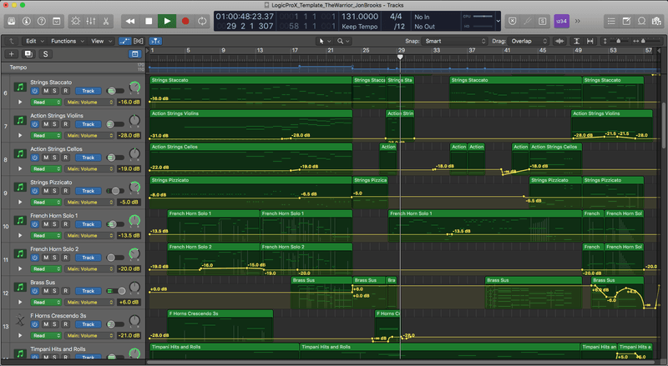Open the media Browsers
This screenshot has height=366, width=668.
(656, 21)
